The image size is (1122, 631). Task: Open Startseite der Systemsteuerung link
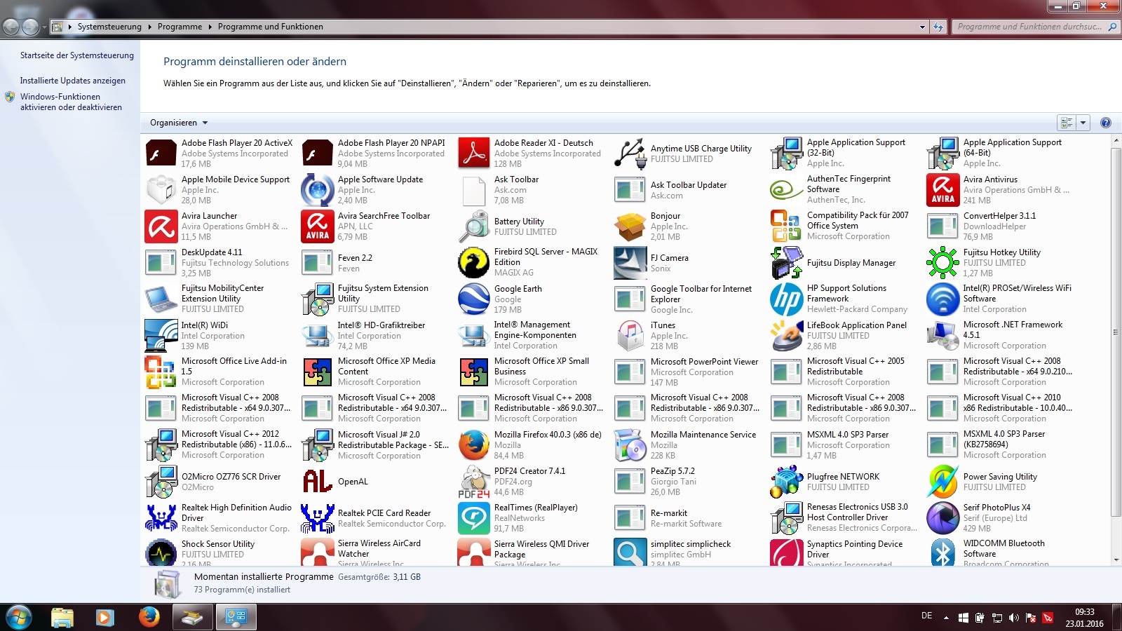click(77, 55)
